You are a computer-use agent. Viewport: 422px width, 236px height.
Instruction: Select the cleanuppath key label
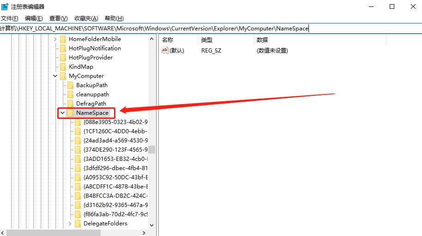pyautogui.click(x=93, y=94)
